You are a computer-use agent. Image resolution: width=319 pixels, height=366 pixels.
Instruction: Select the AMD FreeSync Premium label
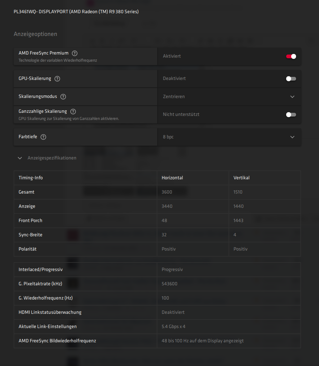pyautogui.click(x=44, y=53)
